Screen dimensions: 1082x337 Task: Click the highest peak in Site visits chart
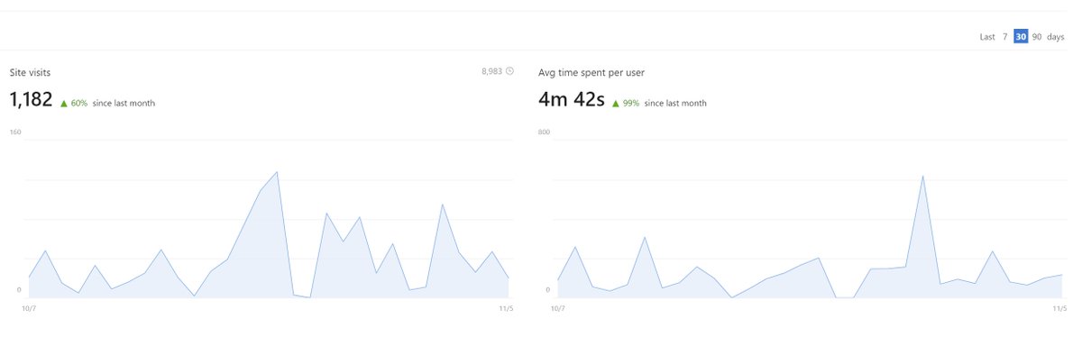pos(277,171)
